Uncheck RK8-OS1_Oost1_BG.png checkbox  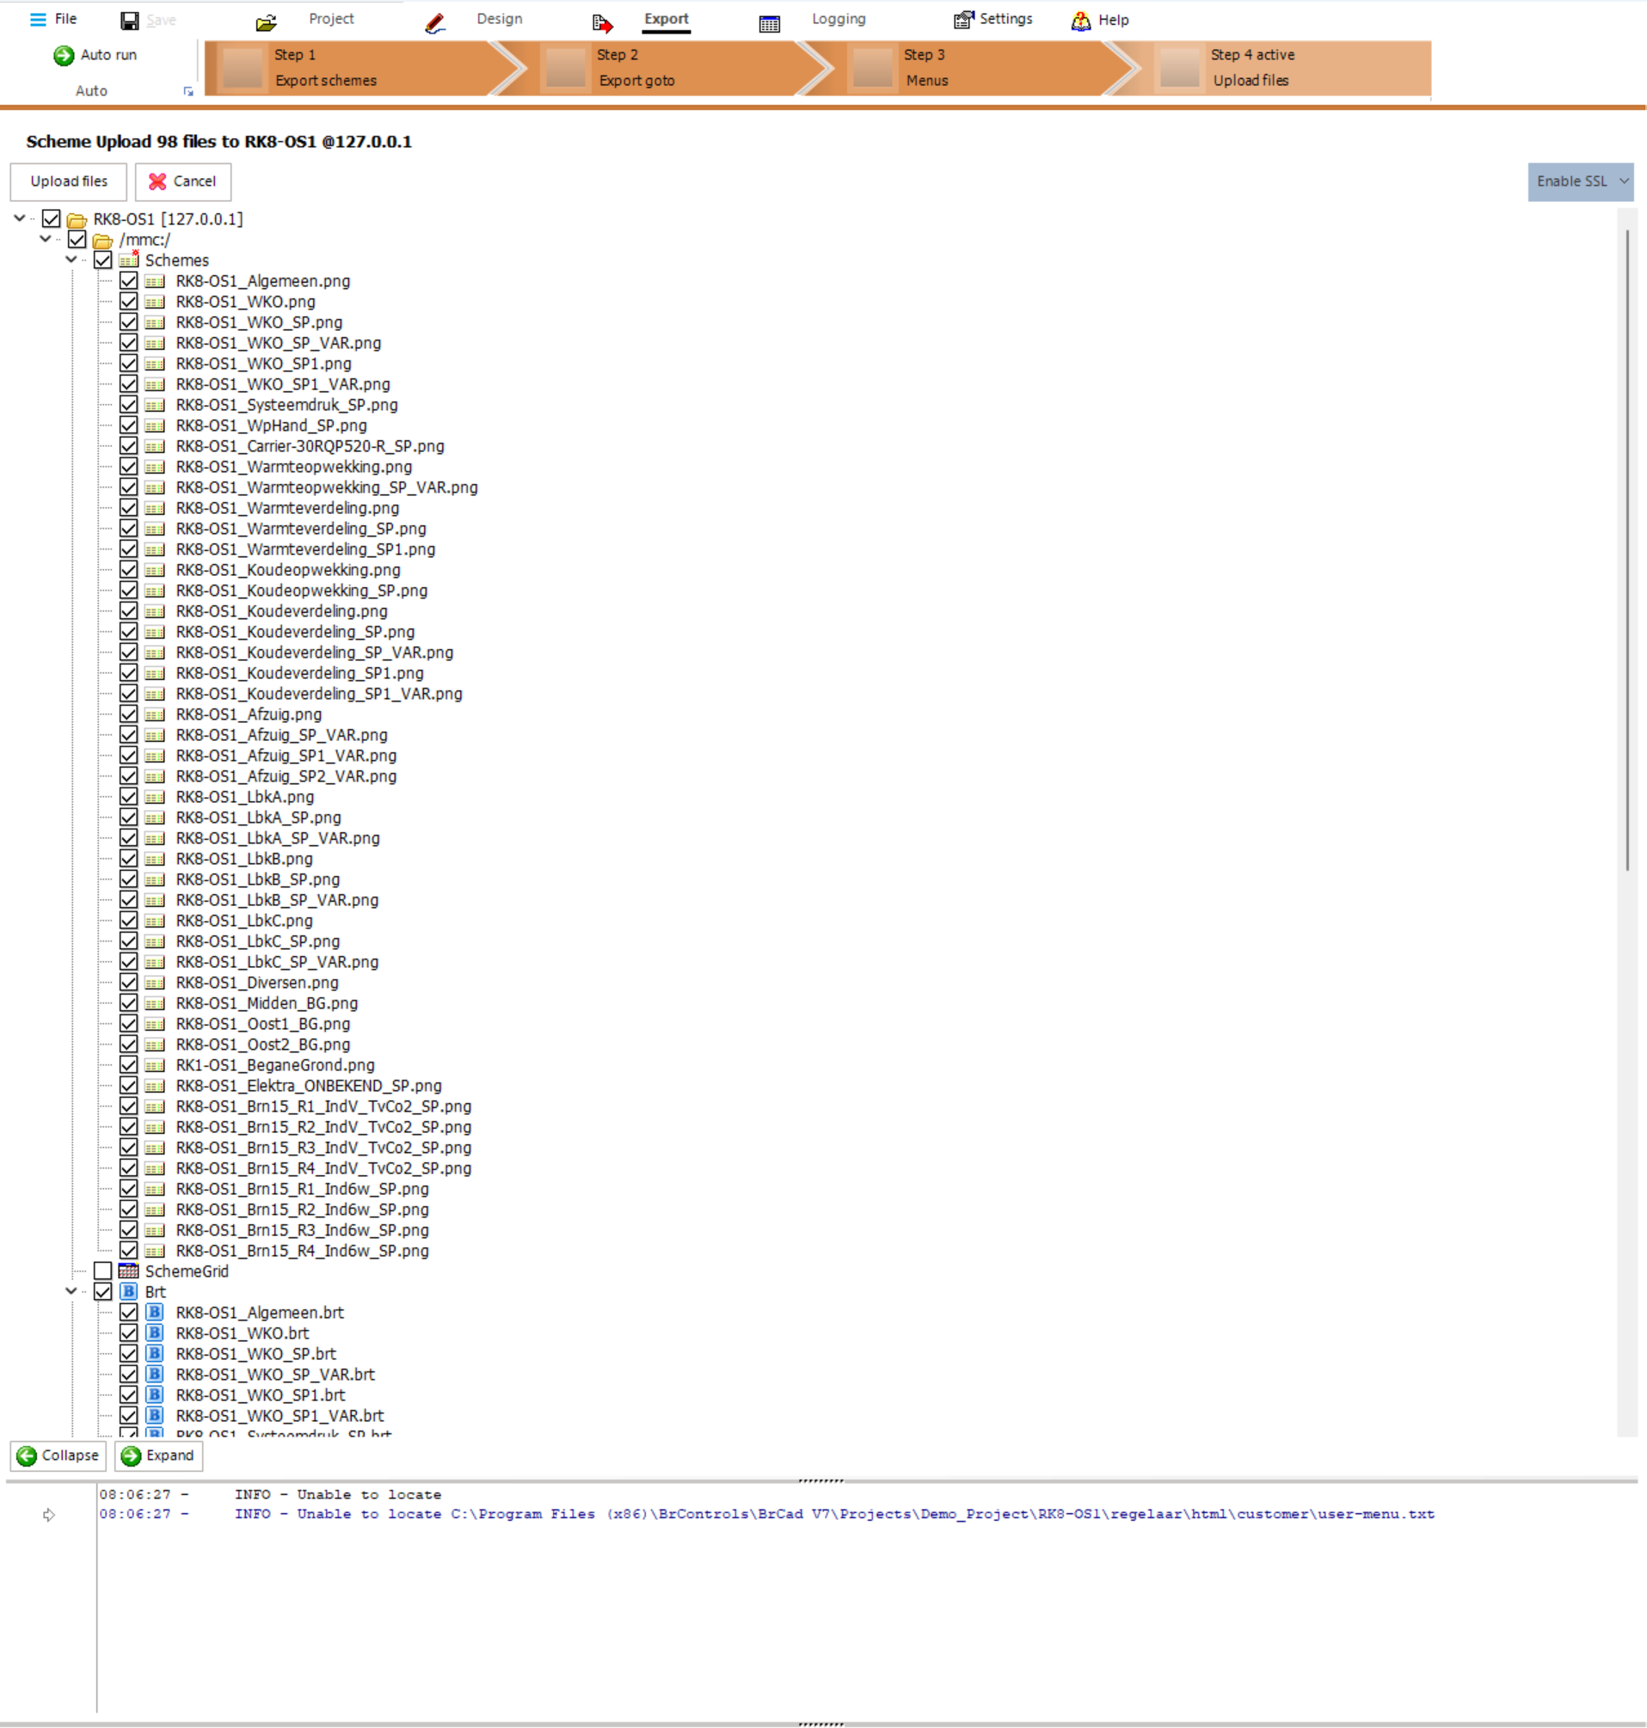tap(128, 1023)
